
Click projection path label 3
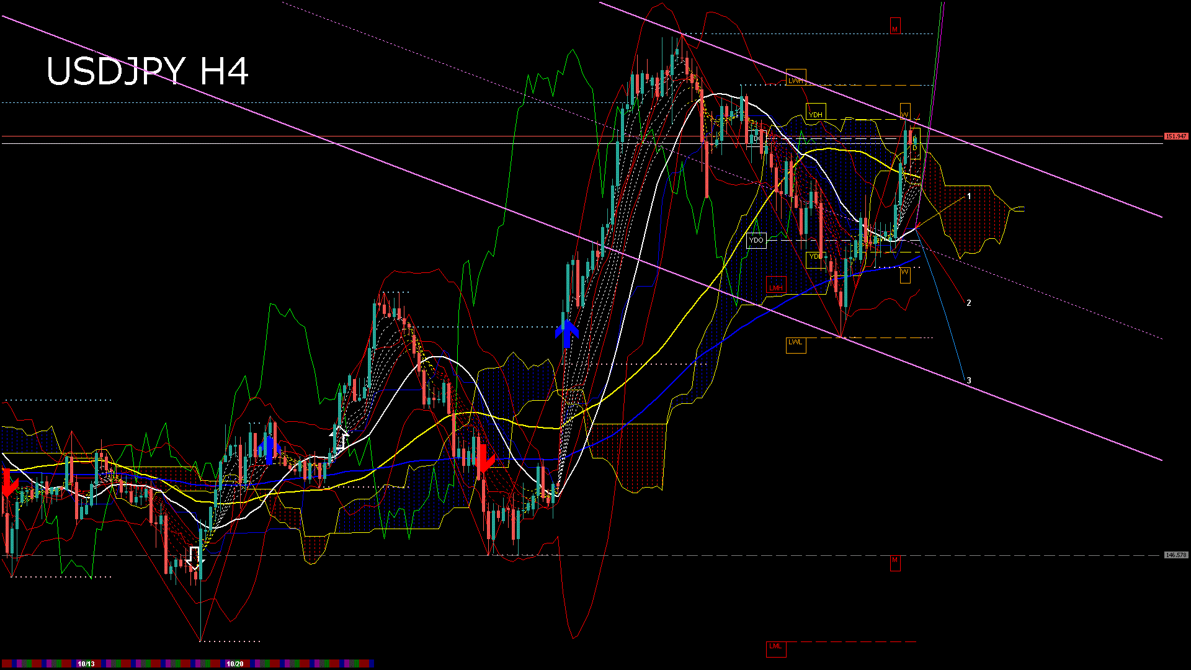(968, 380)
